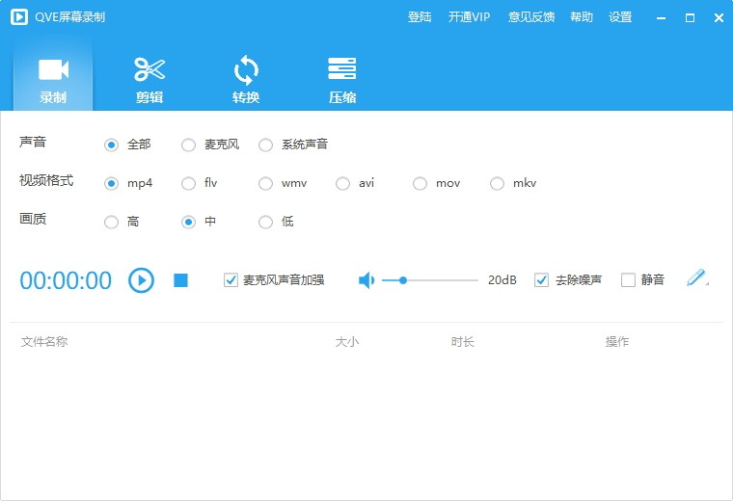
Task: Click 开通VIP link
Action: click(469, 17)
